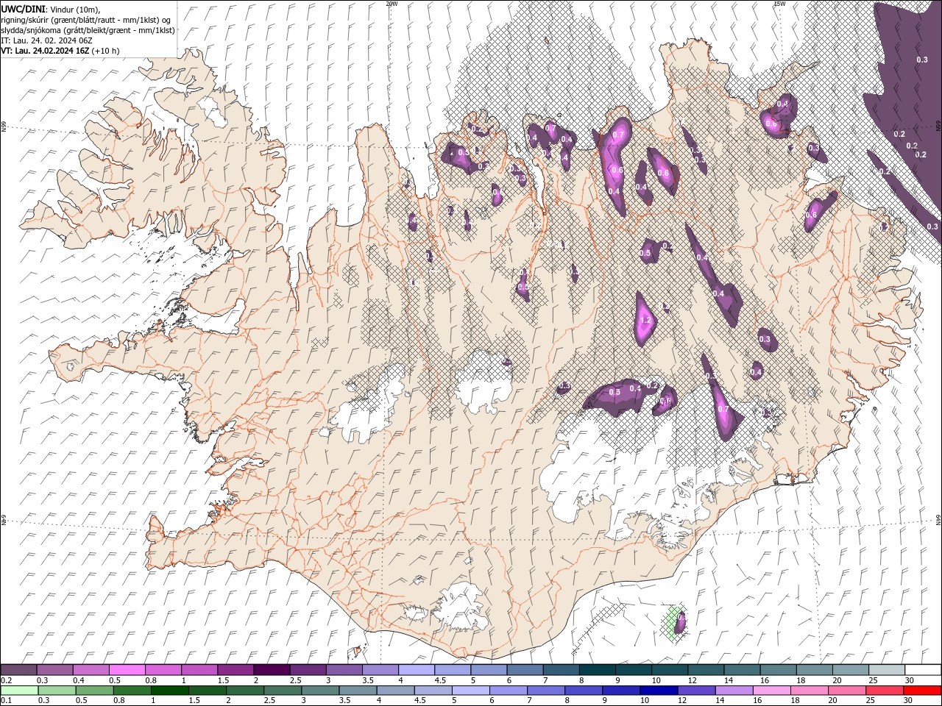
Task: Select snow scale swatch between 25 and 30
Action: click(x=887, y=669)
